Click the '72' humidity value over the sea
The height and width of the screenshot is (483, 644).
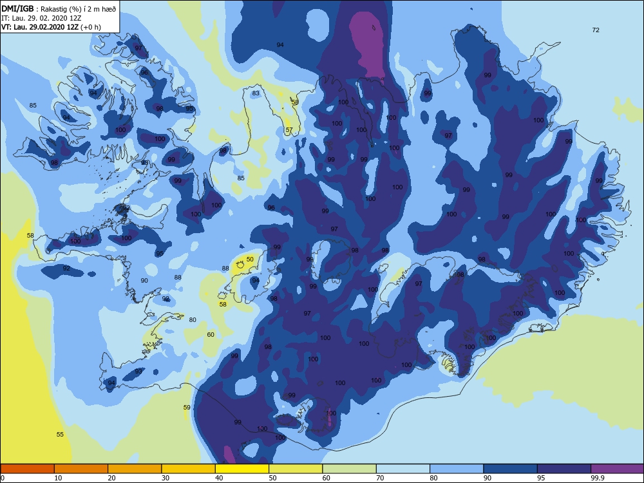tap(596, 30)
